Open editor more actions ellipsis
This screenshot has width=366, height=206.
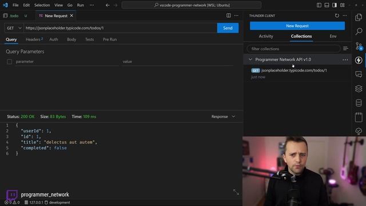tap(236, 15)
